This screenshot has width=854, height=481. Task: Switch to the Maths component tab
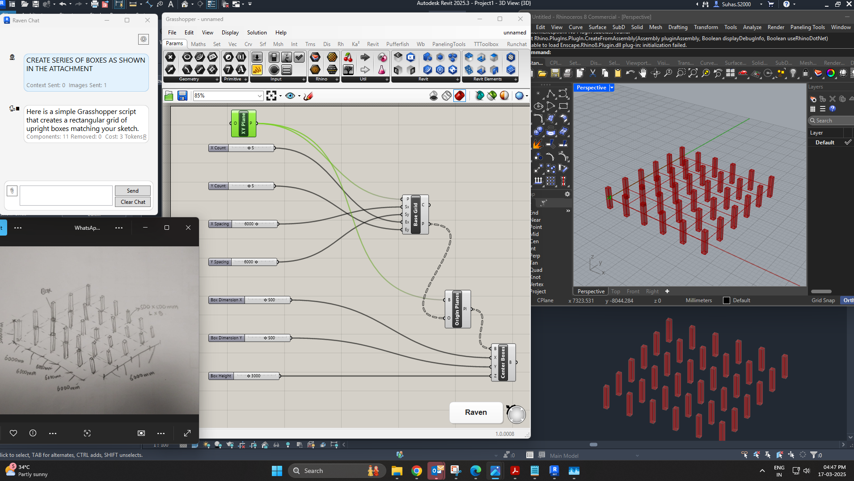[198, 44]
